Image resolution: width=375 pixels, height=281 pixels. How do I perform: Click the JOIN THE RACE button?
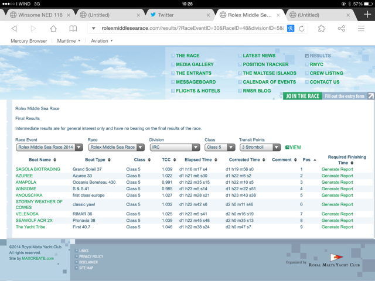click(302, 96)
